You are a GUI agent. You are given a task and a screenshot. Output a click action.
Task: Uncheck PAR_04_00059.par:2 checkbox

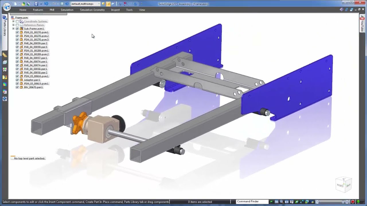pos(17,43)
